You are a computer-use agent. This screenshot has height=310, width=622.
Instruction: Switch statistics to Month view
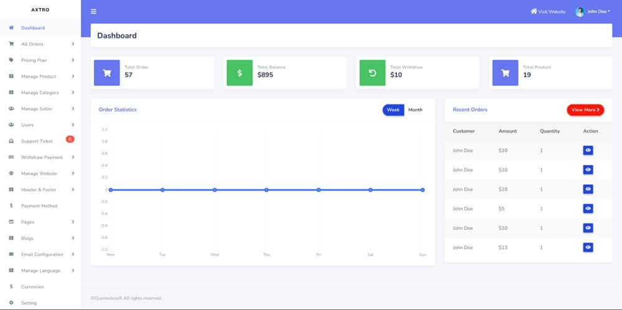(x=415, y=110)
